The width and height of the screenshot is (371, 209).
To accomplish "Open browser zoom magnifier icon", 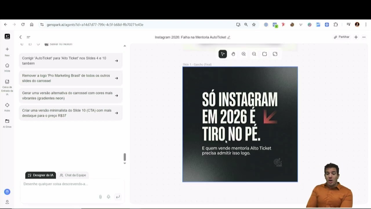I will [x=246, y=25].
